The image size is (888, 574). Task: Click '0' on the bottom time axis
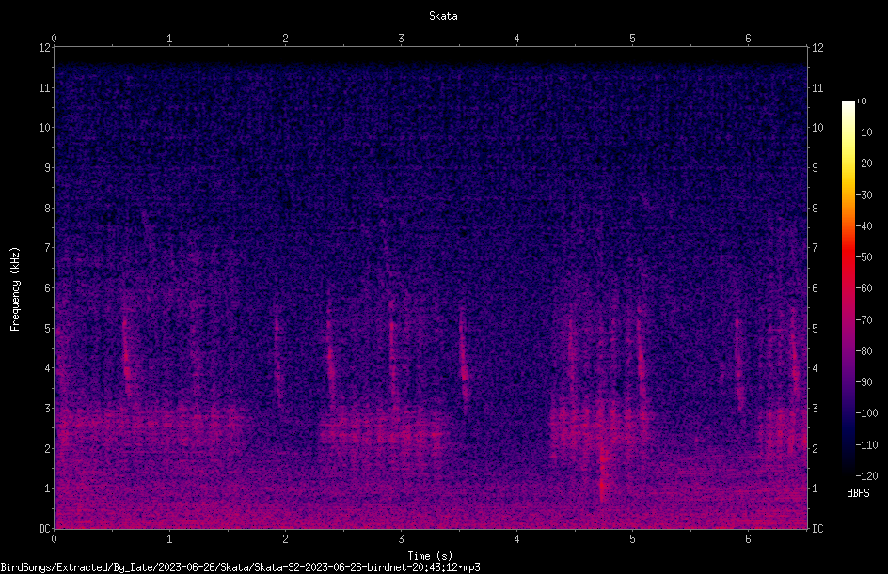click(54, 539)
